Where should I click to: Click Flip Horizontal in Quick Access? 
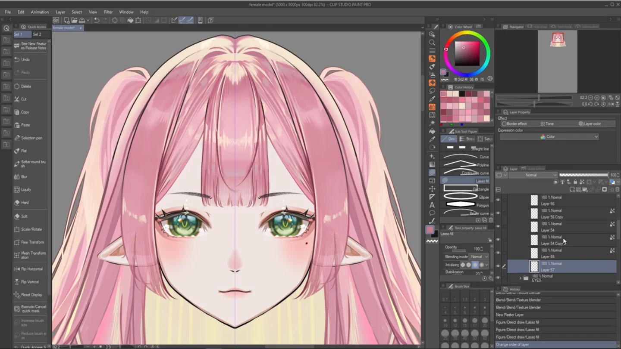[31, 269]
